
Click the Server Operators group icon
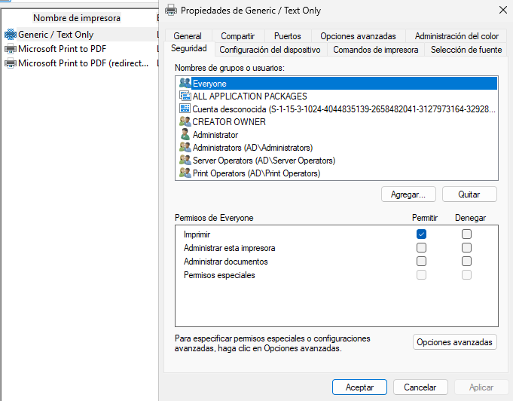[185, 161]
